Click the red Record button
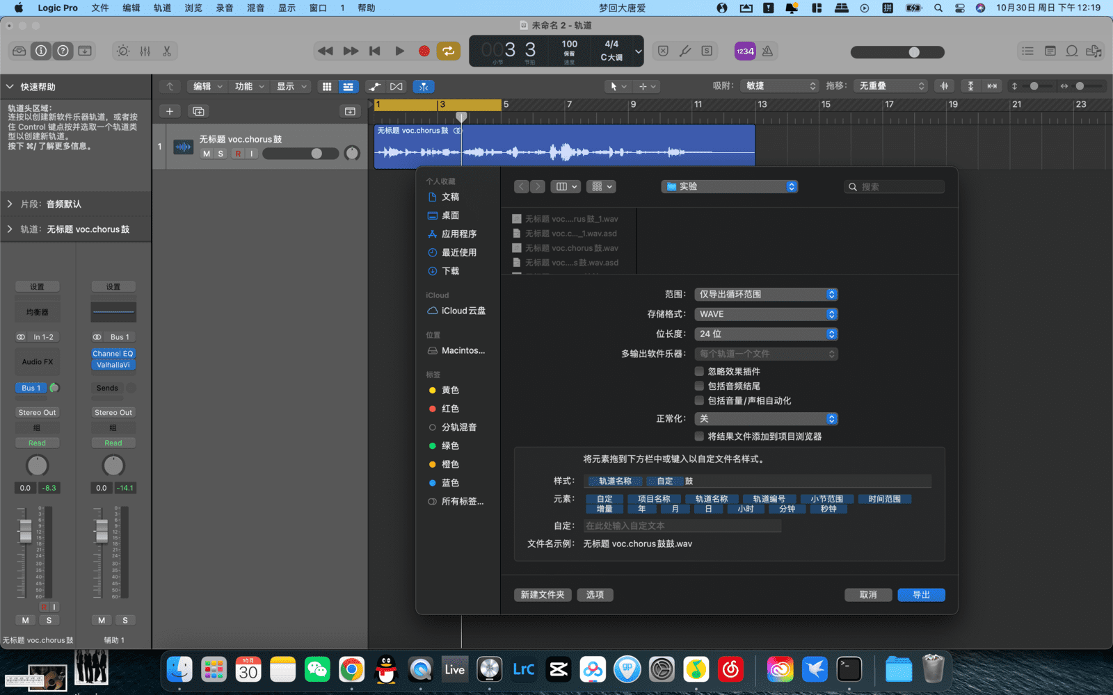This screenshot has width=1113, height=695. (424, 51)
